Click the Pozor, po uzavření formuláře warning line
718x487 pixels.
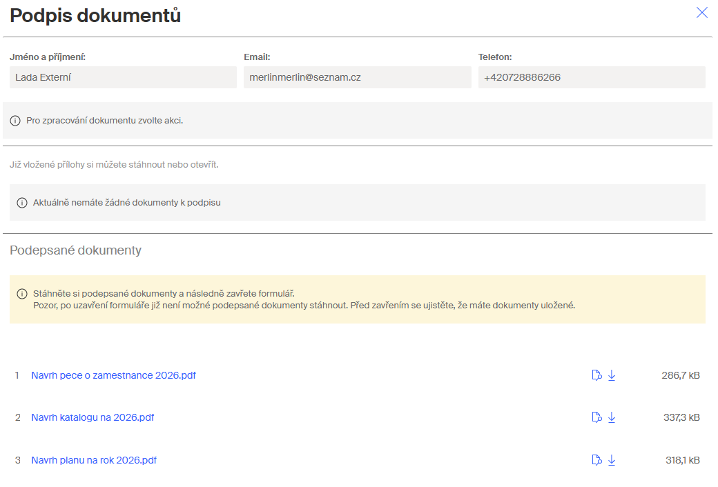(304, 306)
